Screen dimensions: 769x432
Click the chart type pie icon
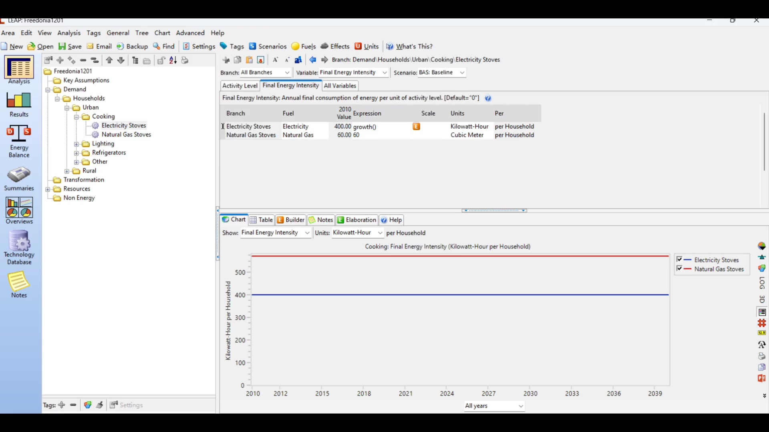[762, 246]
